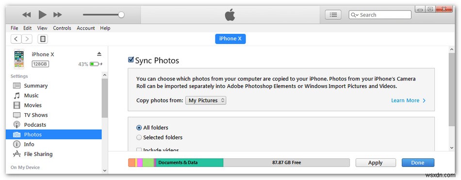Click the device icon button in toolbar
The height and width of the screenshot is (180, 461).
coord(43,39)
